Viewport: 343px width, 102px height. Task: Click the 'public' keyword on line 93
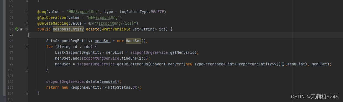click(x=44, y=29)
